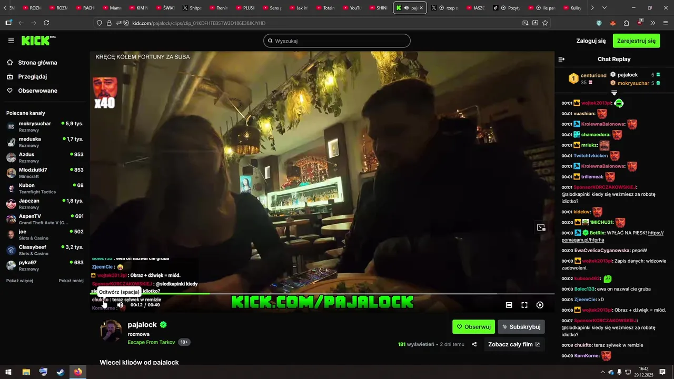Open File Explorer from taskbar
The height and width of the screenshot is (379, 674).
[26, 372]
